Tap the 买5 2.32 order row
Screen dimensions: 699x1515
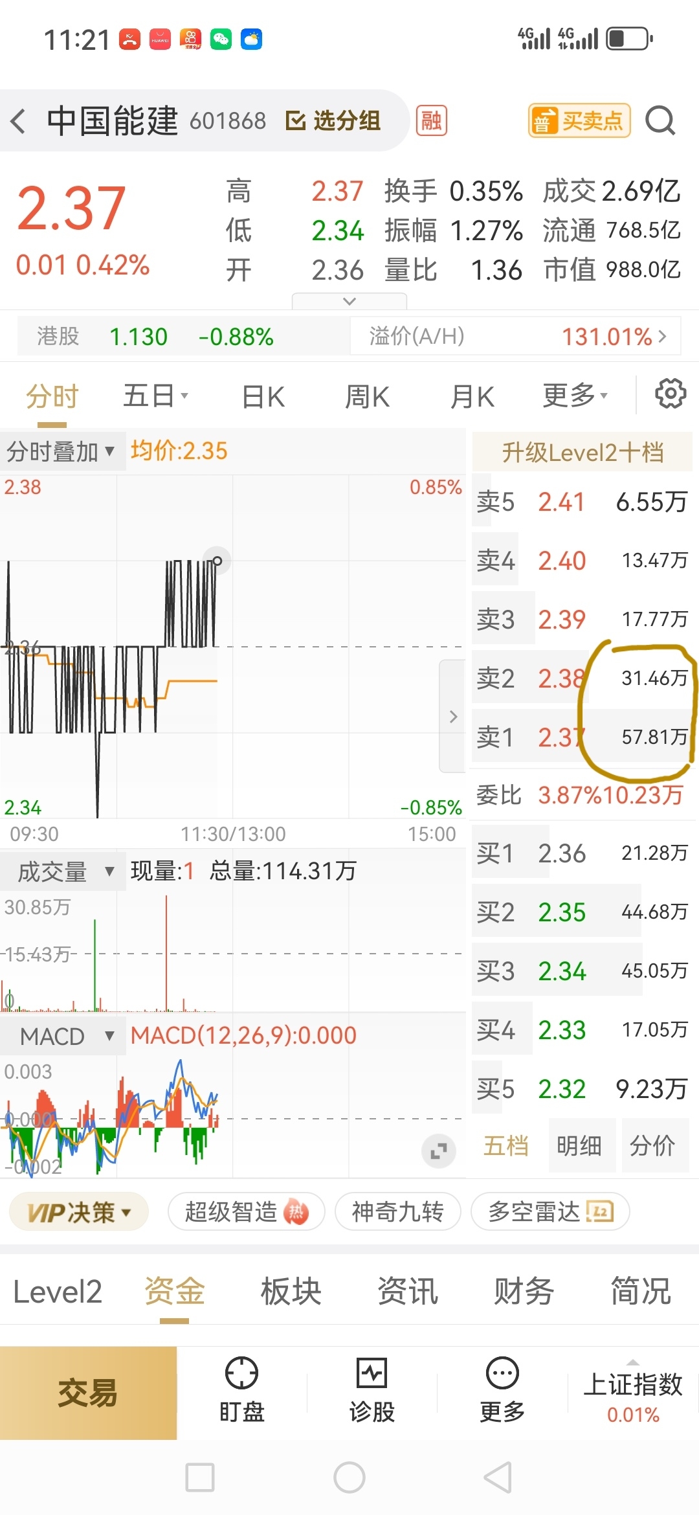click(x=582, y=1089)
